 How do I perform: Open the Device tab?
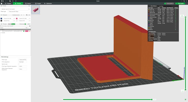(x=28, y=4)
